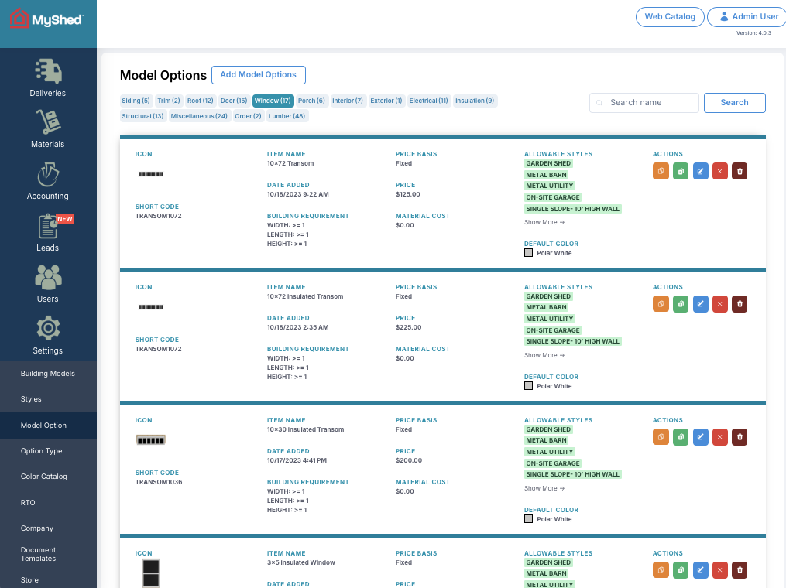This screenshot has width=786, height=588.
Task: Open the Web Catalog
Action: [669, 16]
